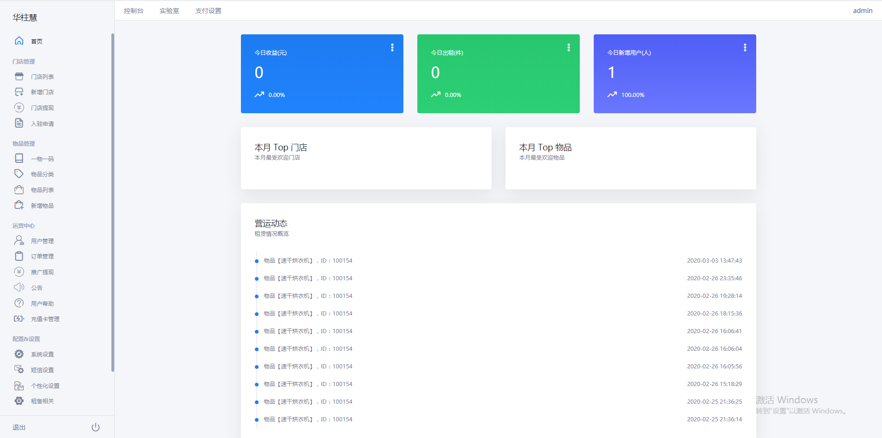Click the personalization icon beside 个性化设置

point(19,386)
